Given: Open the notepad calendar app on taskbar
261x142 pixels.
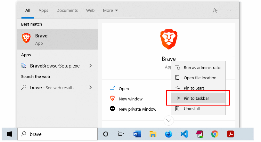Looking at the screenshot, I should tap(200, 134).
